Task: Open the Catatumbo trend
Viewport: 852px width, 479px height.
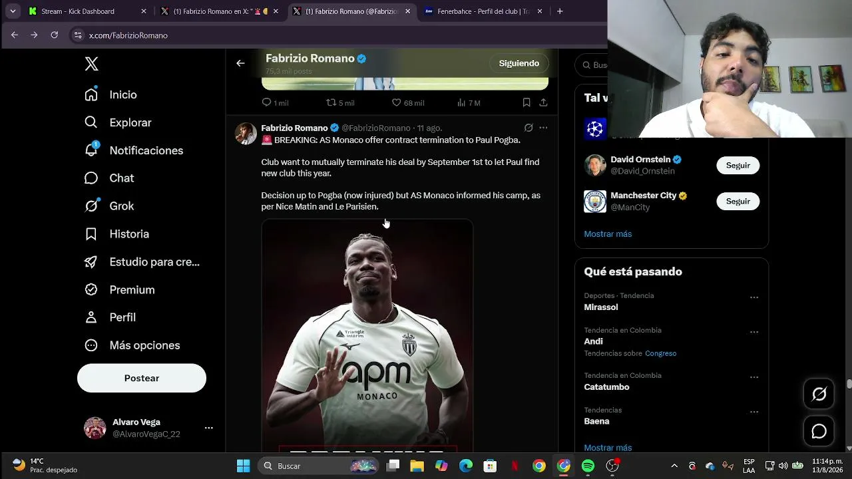Action: point(606,387)
